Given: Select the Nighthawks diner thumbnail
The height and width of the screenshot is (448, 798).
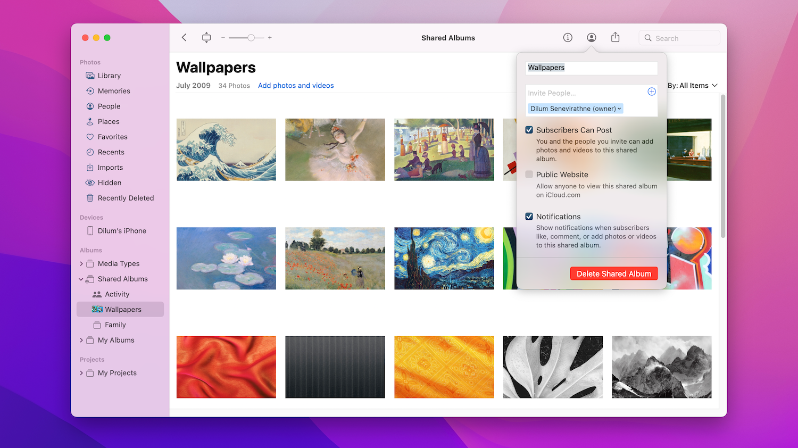Looking at the screenshot, I should [x=689, y=150].
